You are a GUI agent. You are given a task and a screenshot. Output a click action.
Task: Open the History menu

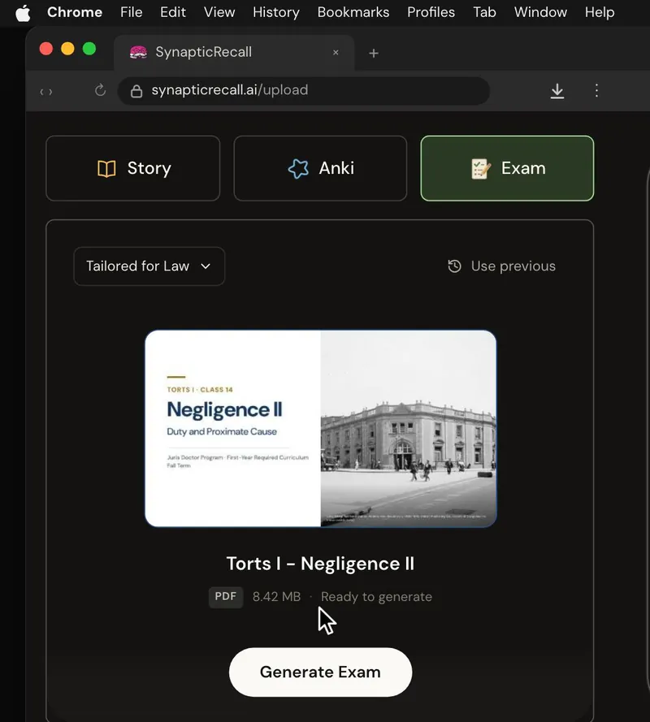coord(276,12)
